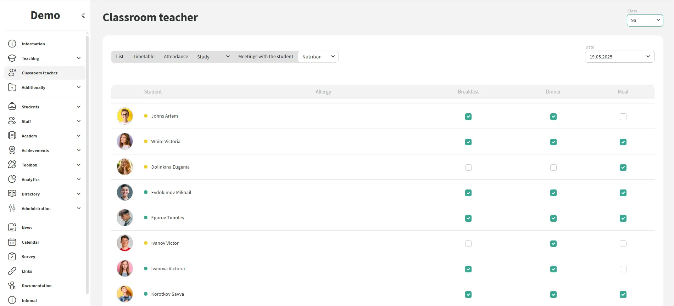This screenshot has width=674, height=306.
Task: Open the Date dropdown showing 19.05.2025
Action: [x=619, y=57]
